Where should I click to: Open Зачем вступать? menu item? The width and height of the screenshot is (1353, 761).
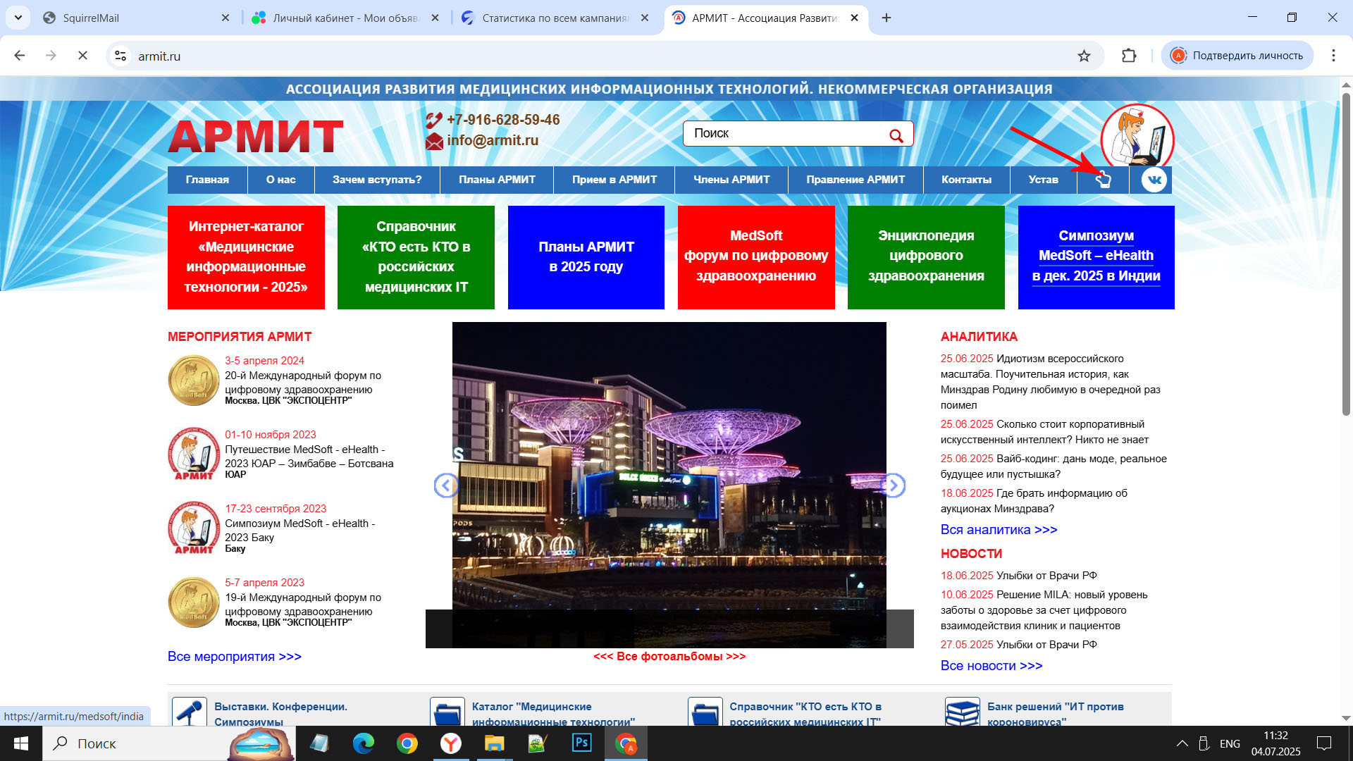click(377, 180)
